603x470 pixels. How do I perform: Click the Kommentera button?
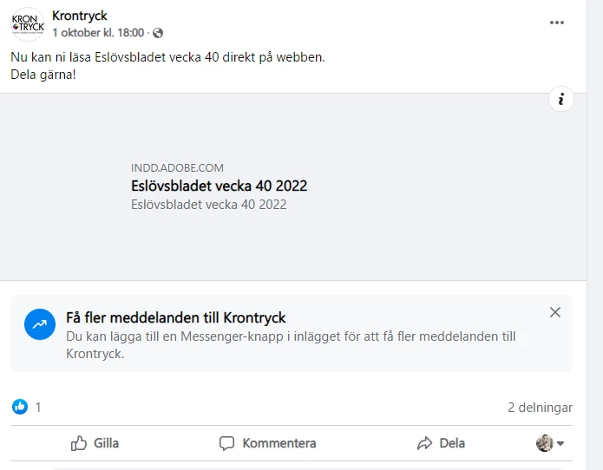click(x=267, y=443)
